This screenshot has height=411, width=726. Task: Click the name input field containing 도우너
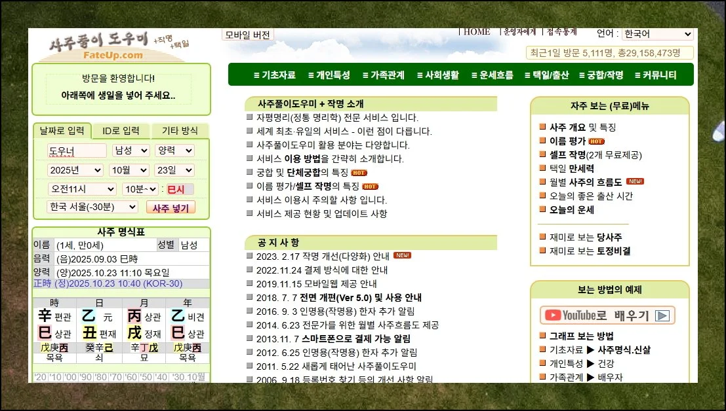tap(76, 151)
